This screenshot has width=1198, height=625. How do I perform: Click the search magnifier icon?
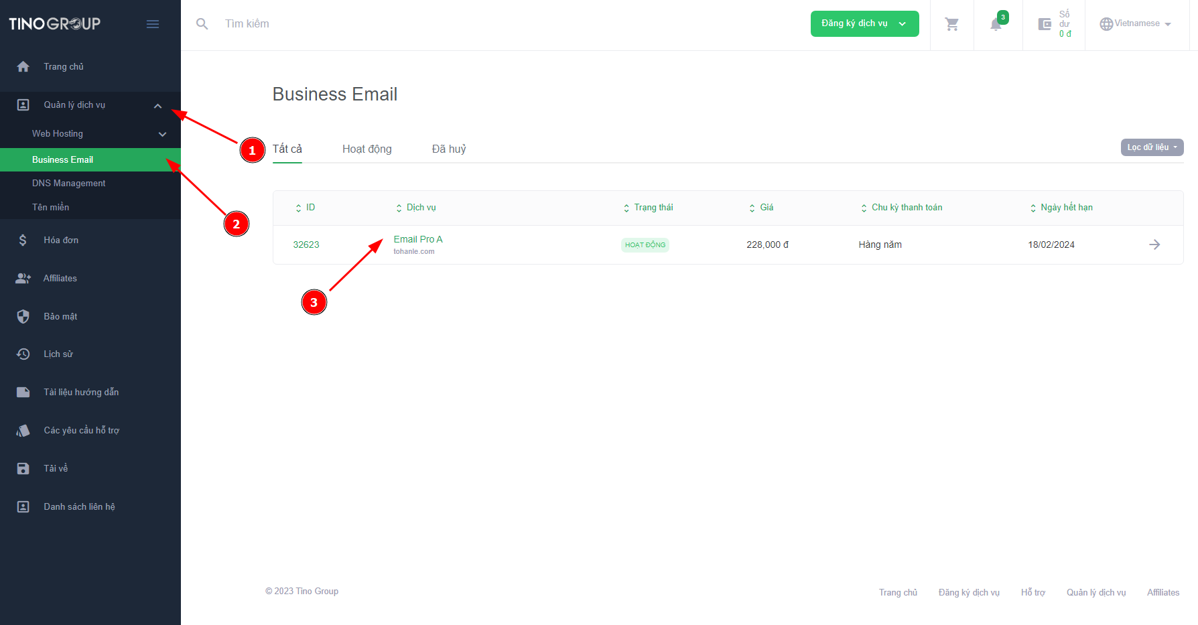click(x=202, y=24)
